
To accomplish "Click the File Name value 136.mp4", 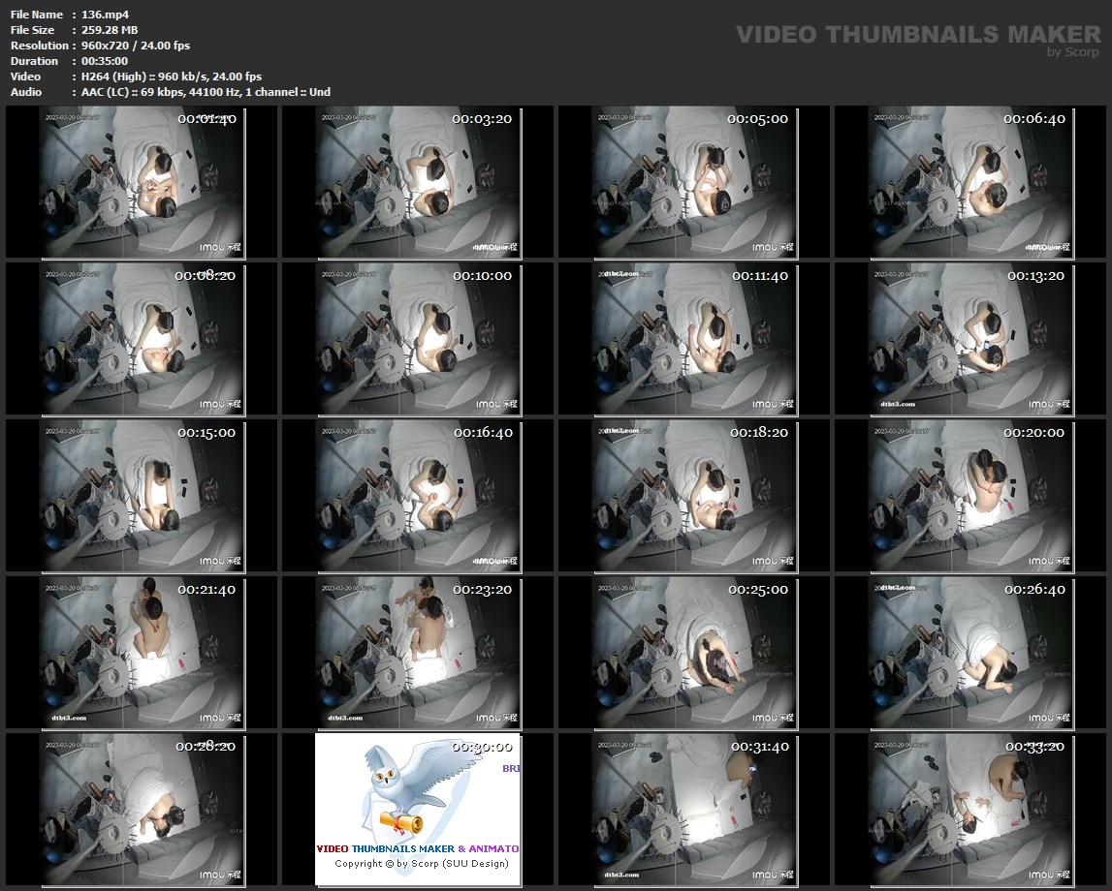I will (106, 15).
